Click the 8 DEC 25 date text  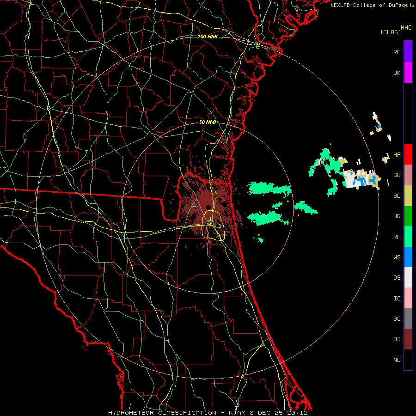click(x=266, y=413)
